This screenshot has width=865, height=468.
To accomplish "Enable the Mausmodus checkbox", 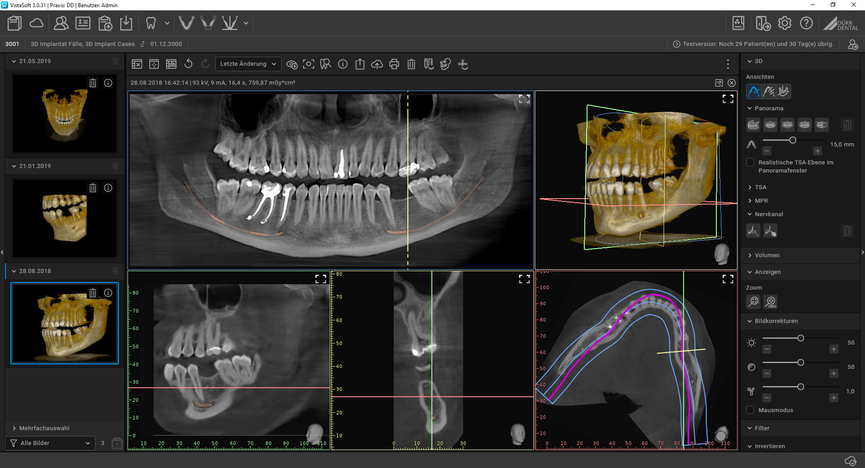I will click(750, 410).
